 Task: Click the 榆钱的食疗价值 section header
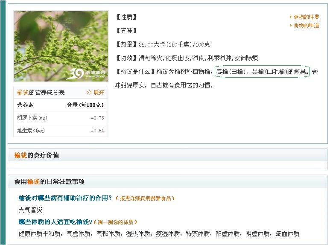tap(37, 155)
